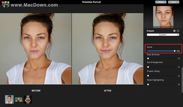183x107 pixels.
Task: Click the Cheek Lifting slider knob
Action: click(148, 76)
